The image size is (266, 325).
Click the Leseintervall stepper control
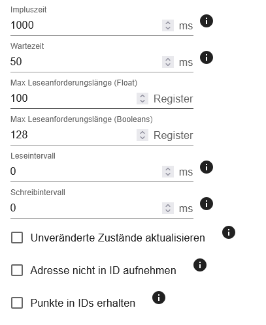point(168,172)
